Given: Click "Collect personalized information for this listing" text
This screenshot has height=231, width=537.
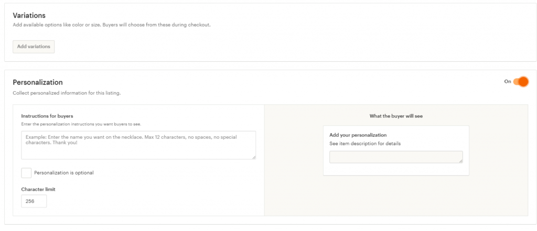Looking at the screenshot, I should click(67, 93).
